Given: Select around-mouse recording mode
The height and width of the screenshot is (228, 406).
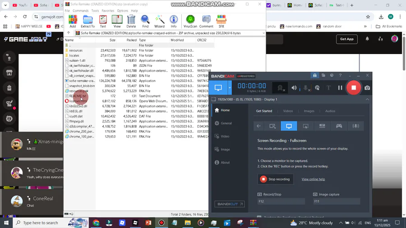Looking at the screenshot, I should click(x=305, y=126).
